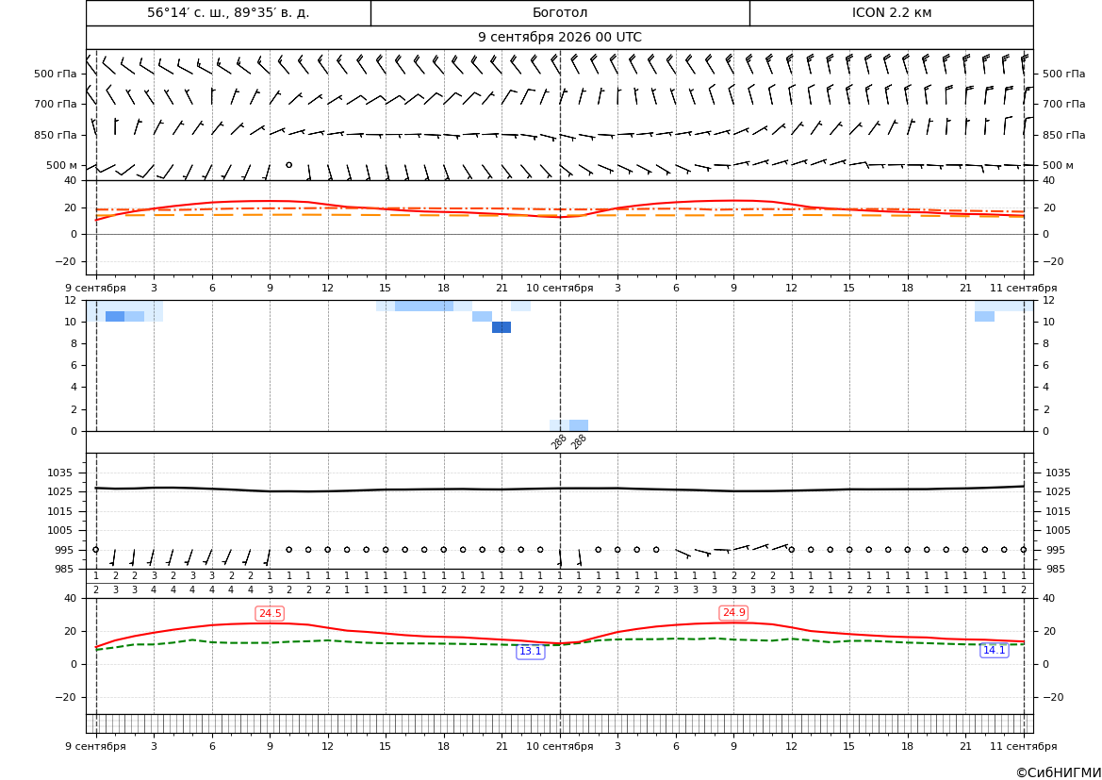Click the ICON 2.2 км model header cell

[891, 12]
